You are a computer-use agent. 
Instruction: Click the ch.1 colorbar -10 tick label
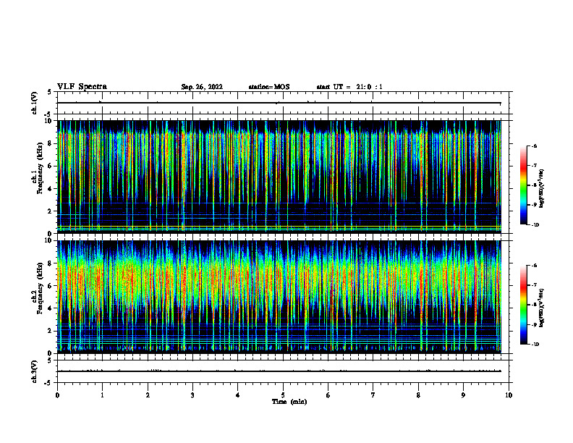point(535,225)
